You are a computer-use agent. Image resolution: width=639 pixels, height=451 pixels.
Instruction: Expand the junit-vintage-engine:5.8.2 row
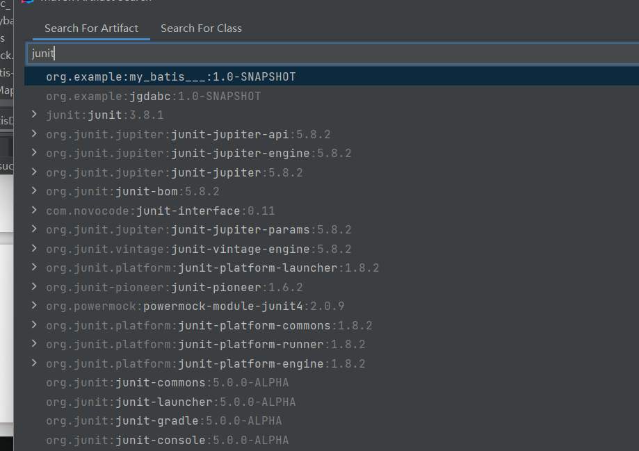click(x=34, y=249)
